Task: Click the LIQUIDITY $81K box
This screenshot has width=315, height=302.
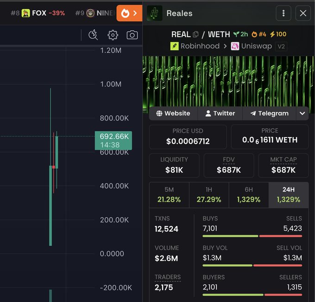Action: (174, 165)
